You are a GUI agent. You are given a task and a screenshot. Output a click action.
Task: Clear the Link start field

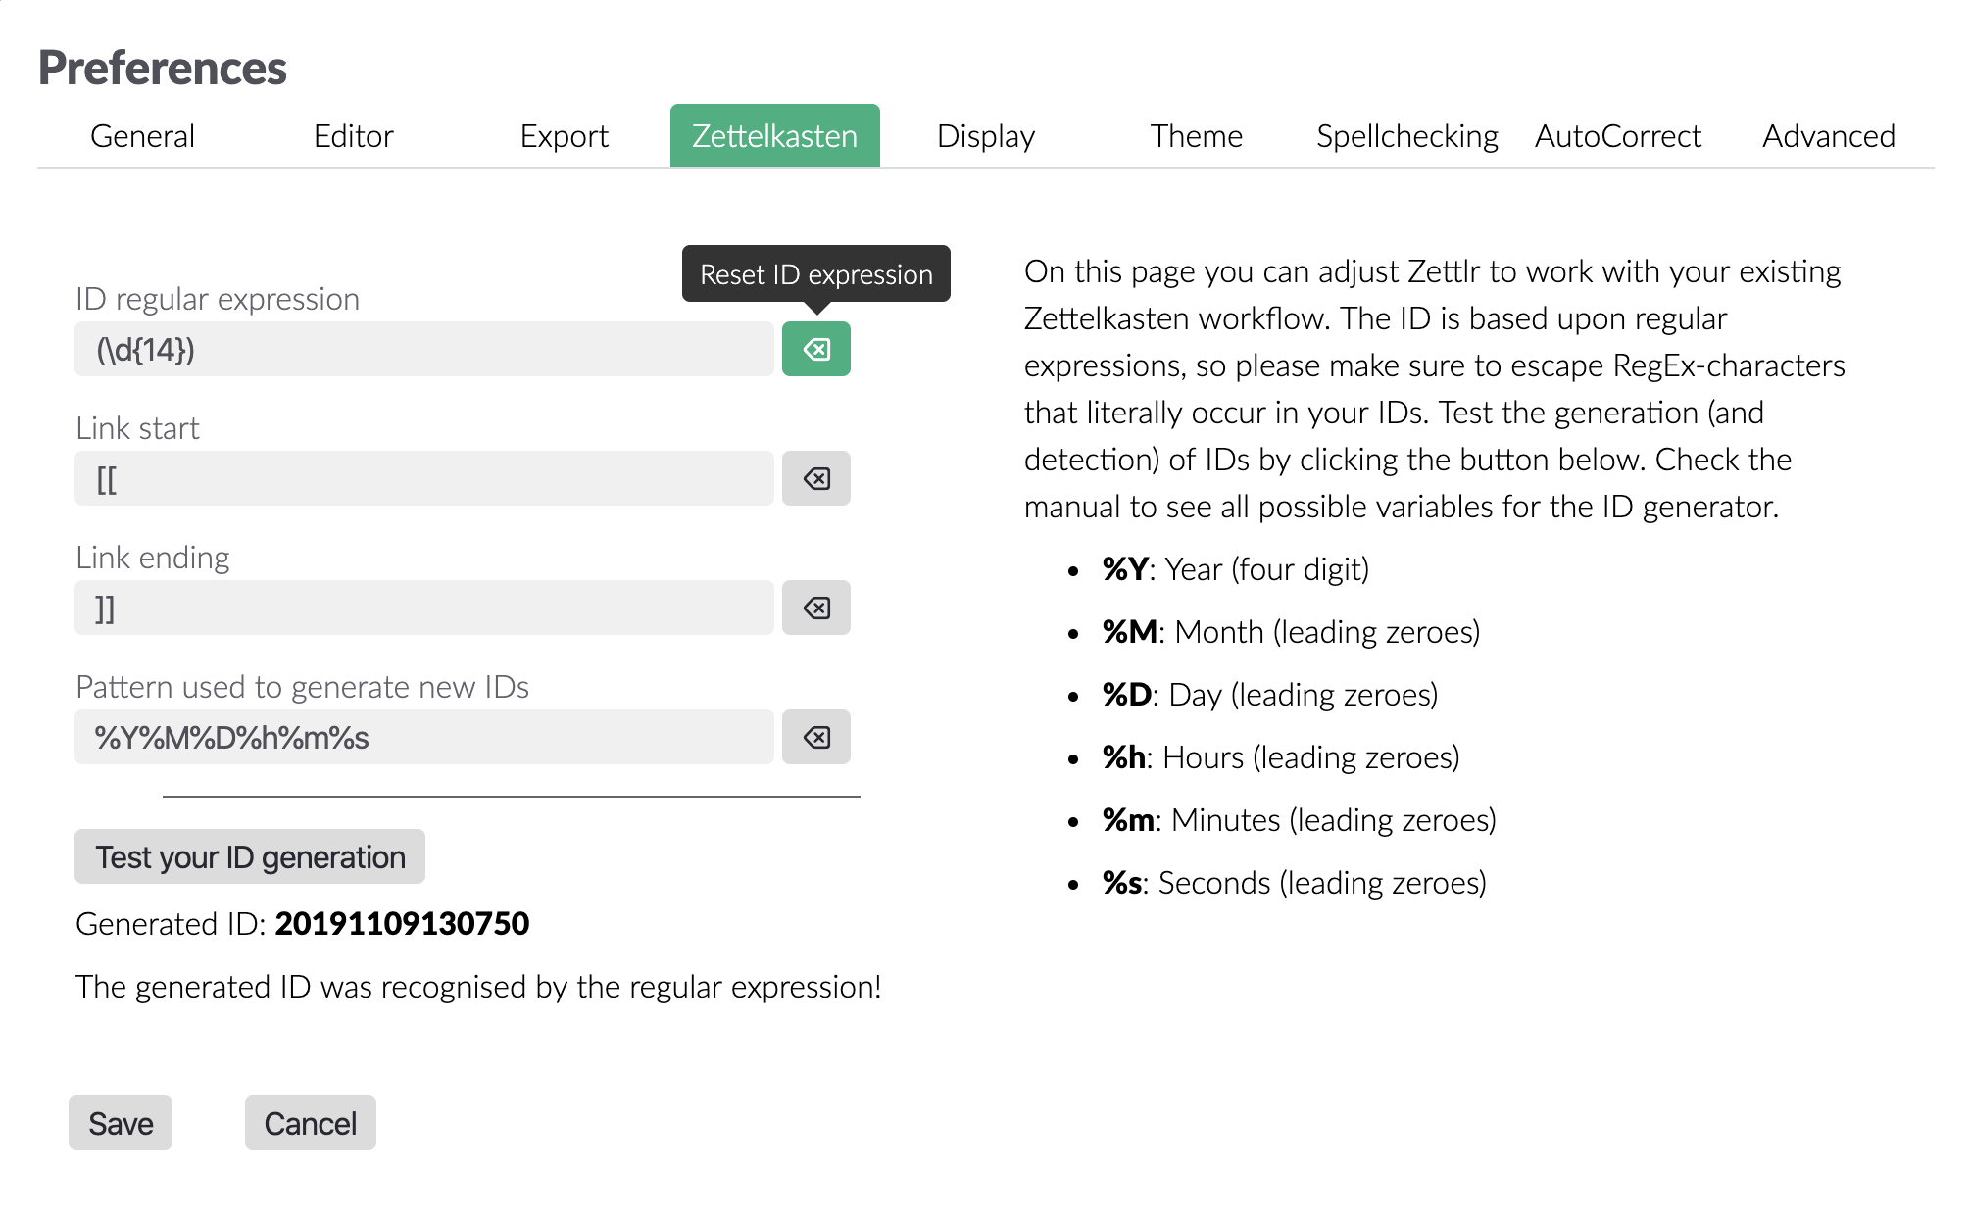[x=816, y=478]
